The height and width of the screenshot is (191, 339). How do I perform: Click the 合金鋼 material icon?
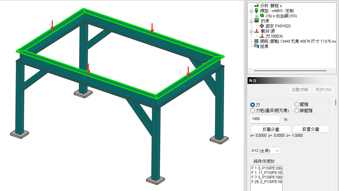point(262,16)
